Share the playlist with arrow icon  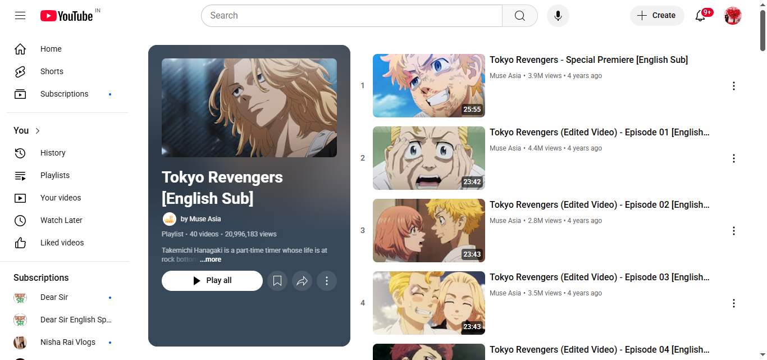(x=302, y=281)
